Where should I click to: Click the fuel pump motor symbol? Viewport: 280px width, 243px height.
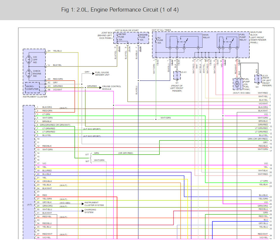click(x=237, y=84)
